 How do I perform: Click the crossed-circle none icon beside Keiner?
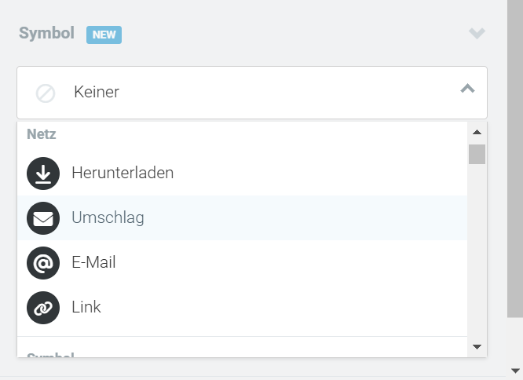pyautogui.click(x=46, y=93)
